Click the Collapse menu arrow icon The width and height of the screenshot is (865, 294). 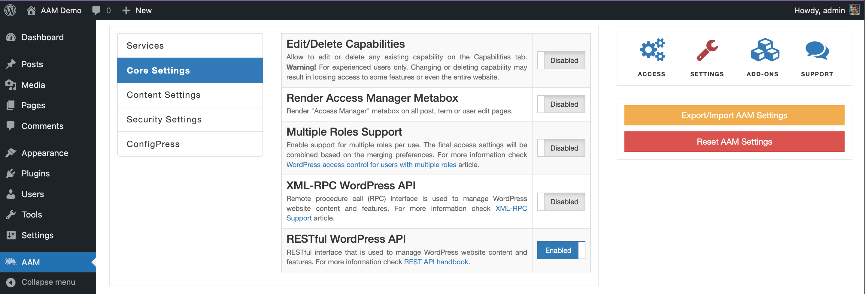click(x=11, y=282)
